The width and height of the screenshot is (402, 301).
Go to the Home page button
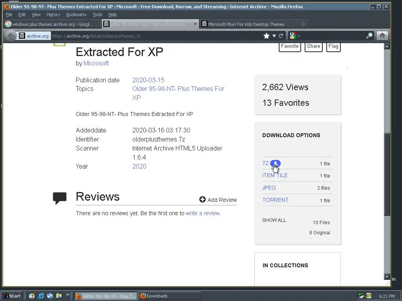click(382, 36)
